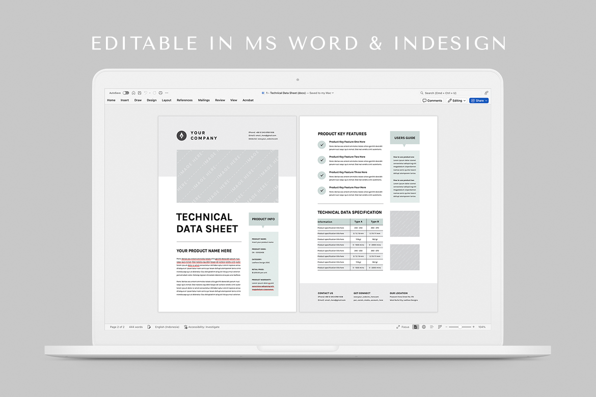Click the Save icon in title bar
The height and width of the screenshot is (397, 596).
[x=139, y=93]
